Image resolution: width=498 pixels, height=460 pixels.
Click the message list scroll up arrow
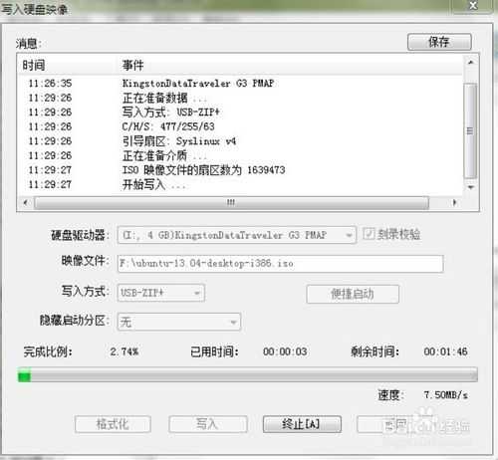tap(471, 62)
